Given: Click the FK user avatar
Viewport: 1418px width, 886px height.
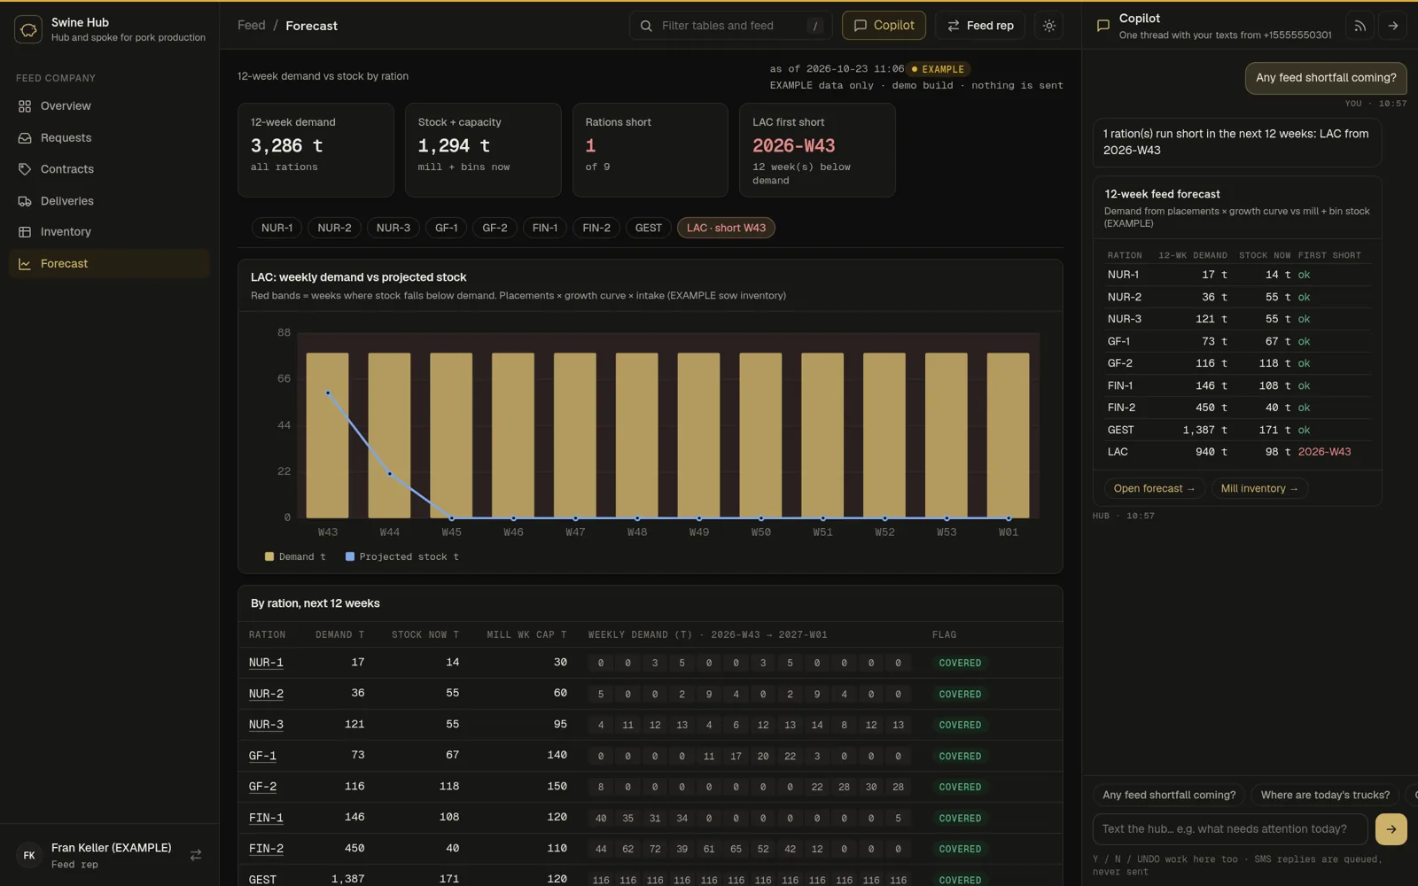Looking at the screenshot, I should pos(29,855).
